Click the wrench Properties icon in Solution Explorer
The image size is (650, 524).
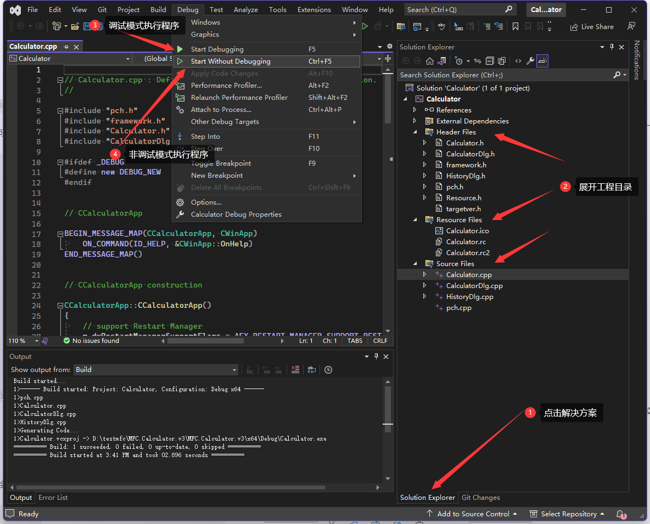pos(530,61)
